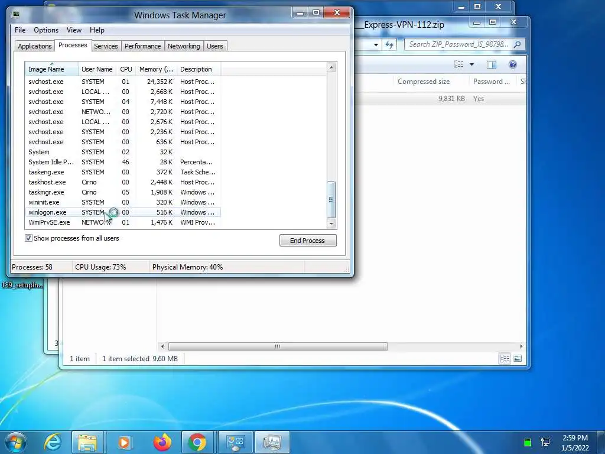The image size is (605, 454).
Task: Launch Internet Explorer from the taskbar
Action: tap(53, 442)
